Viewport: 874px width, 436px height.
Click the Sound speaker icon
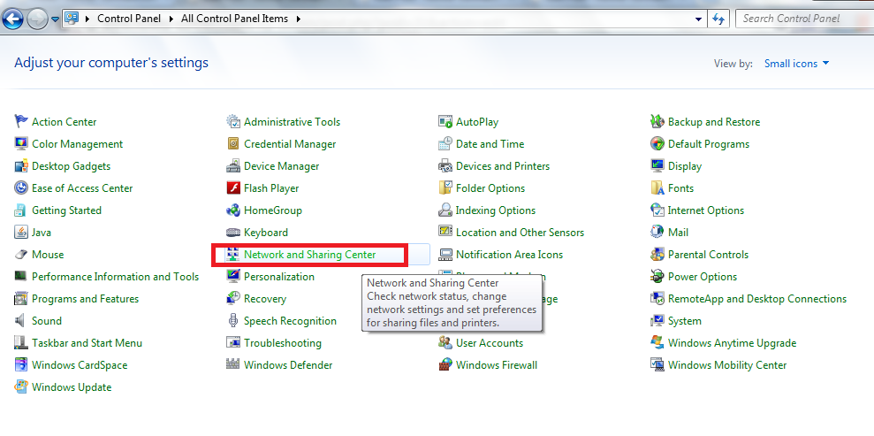pos(21,320)
